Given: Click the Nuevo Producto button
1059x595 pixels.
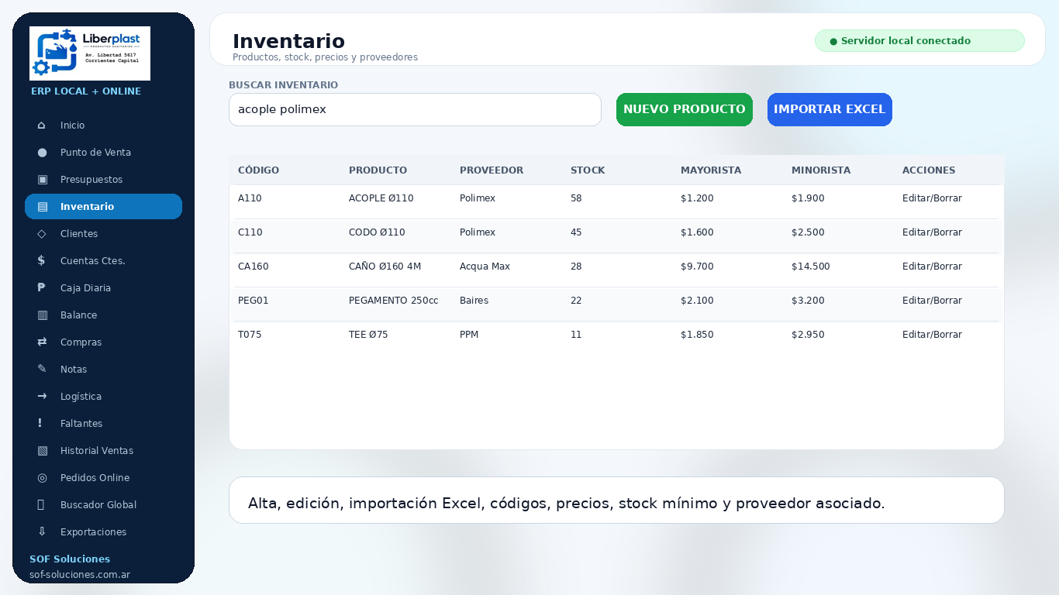Looking at the screenshot, I should tap(685, 109).
